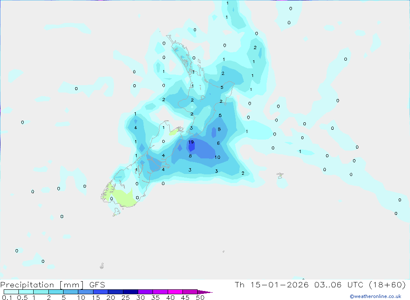Click the Chatham Islands outline east of mainland
This screenshot has height=300, width=410.
pos(280,176)
